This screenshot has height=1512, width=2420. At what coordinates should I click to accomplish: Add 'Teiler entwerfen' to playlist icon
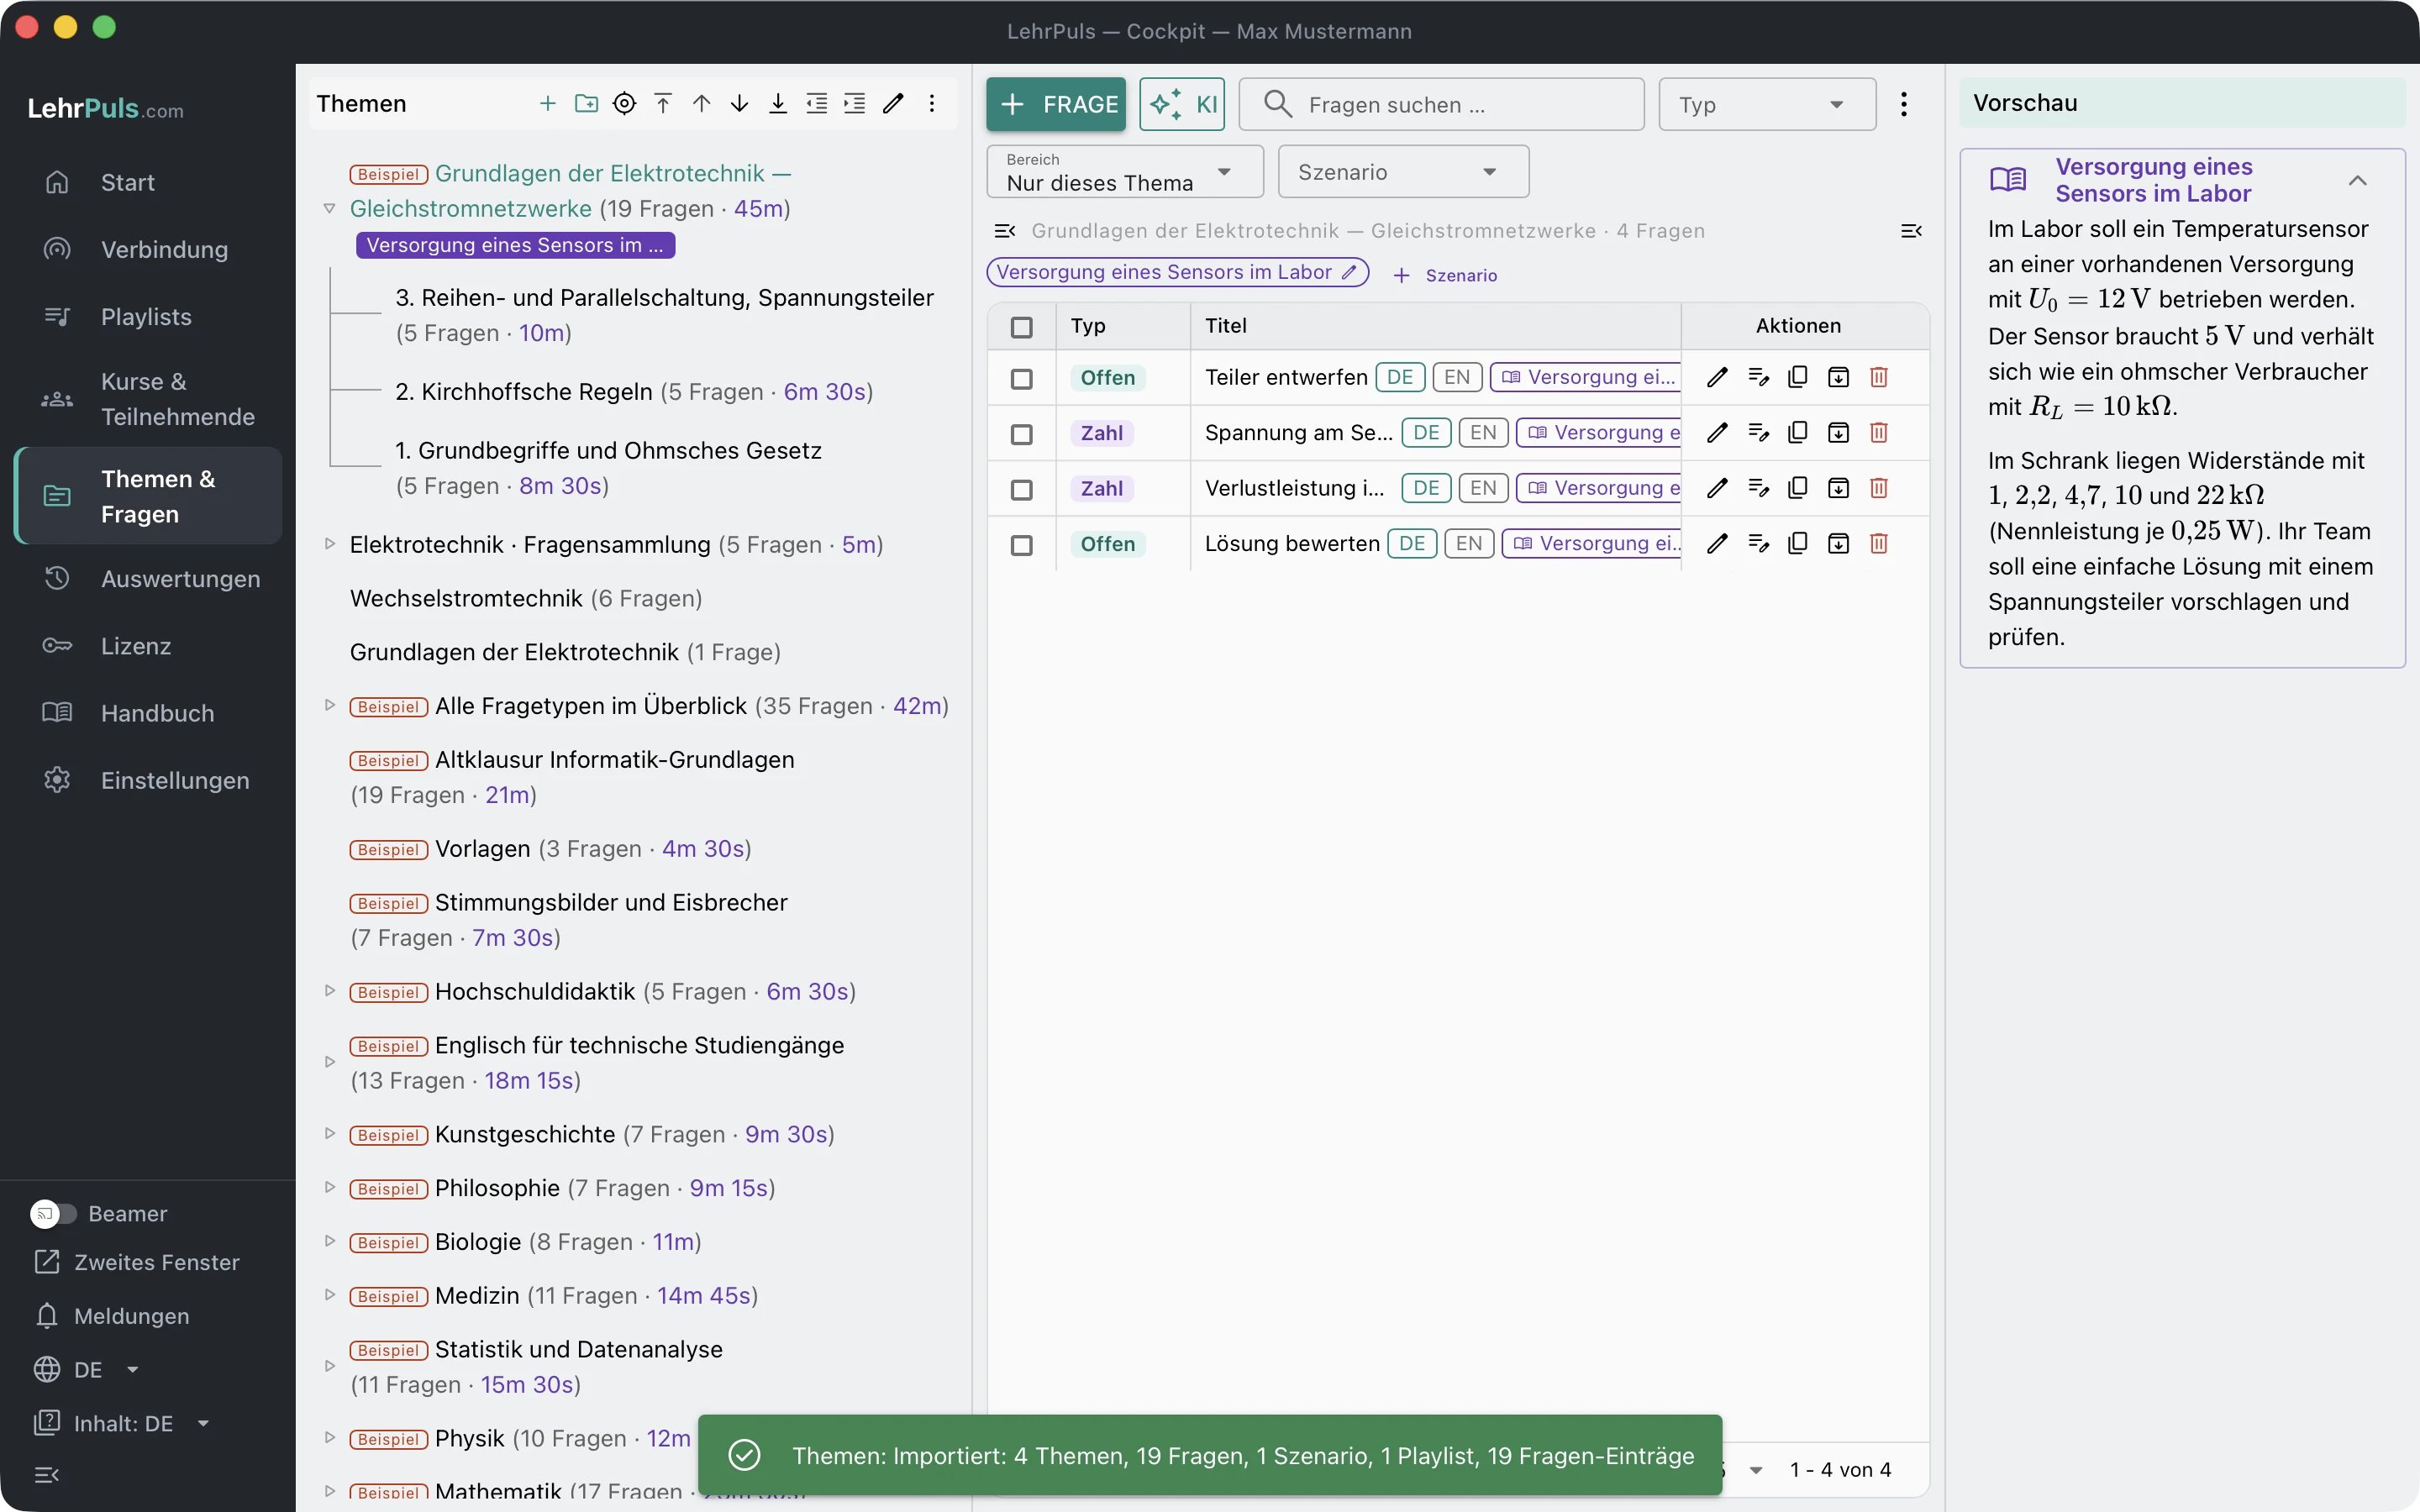(1758, 377)
